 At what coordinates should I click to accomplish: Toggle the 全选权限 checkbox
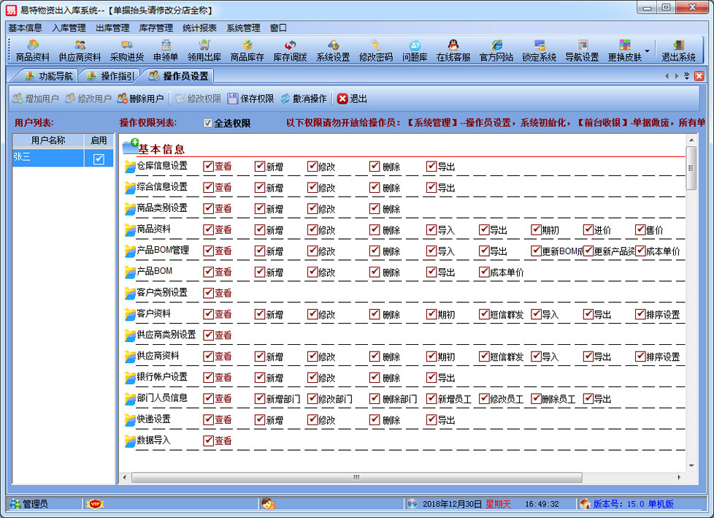208,123
